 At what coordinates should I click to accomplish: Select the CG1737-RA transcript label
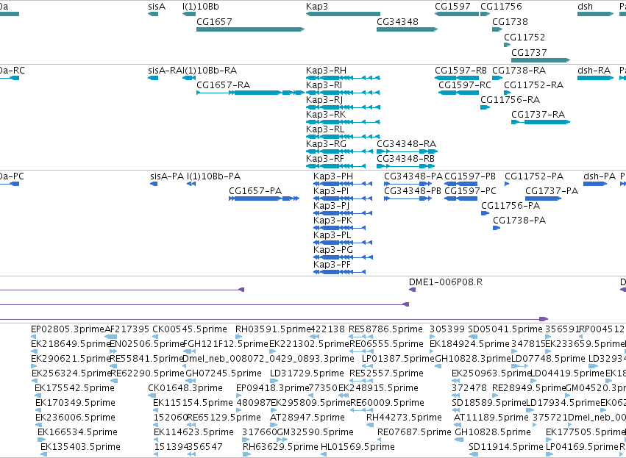click(x=538, y=115)
